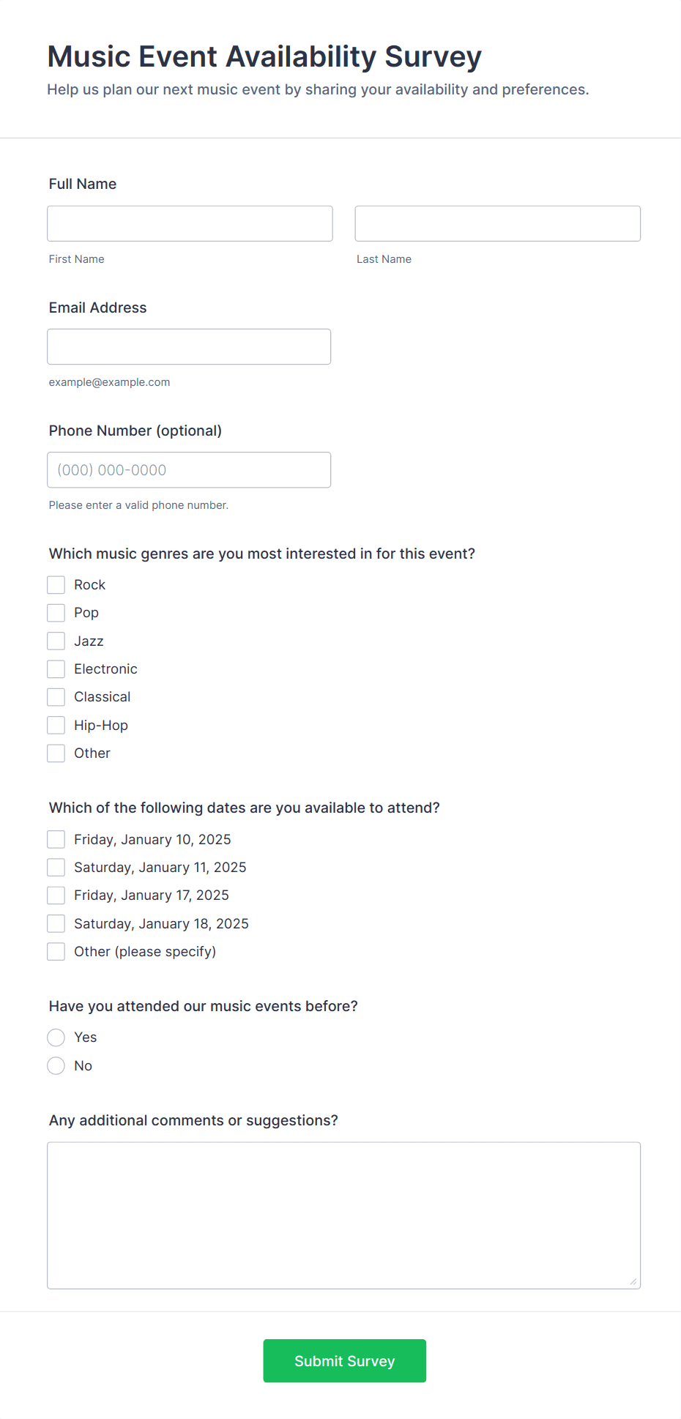Click the additional comments text area
681x1419 pixels.
343,1215
